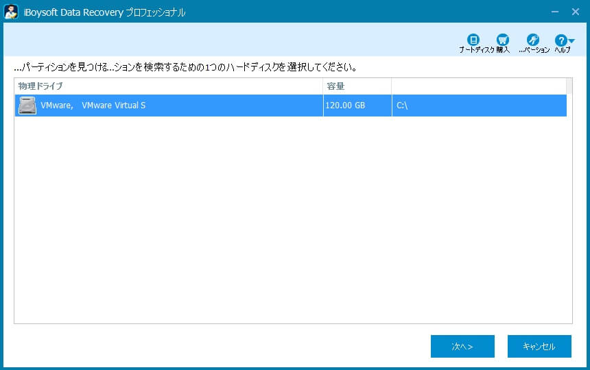Click the キャンセル cancel button
The image size is (590, 370).
click(539, 346)
